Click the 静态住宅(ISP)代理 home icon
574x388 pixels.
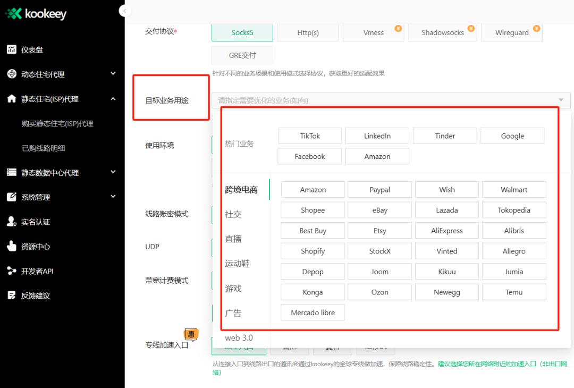pyautogui.click(x=11, y=98)
